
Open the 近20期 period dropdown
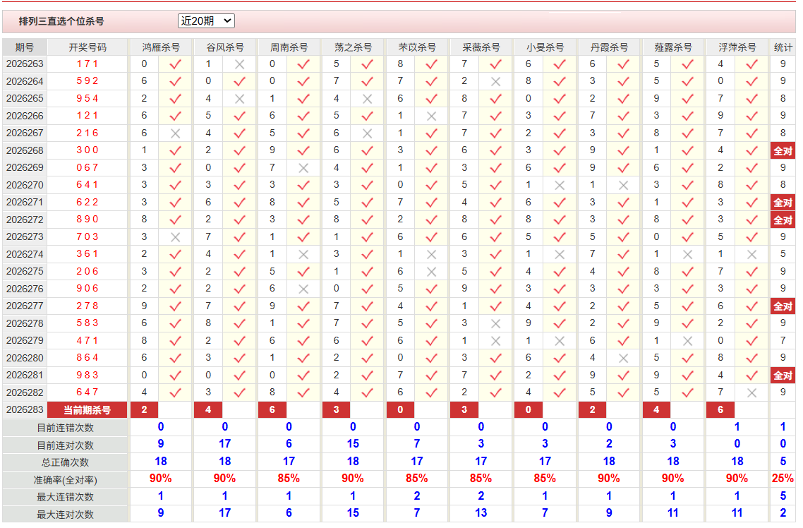click(x=206, y=21)
